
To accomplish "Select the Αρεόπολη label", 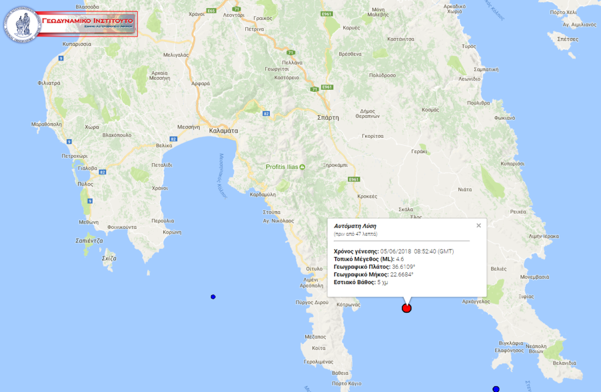I will 312,285.
